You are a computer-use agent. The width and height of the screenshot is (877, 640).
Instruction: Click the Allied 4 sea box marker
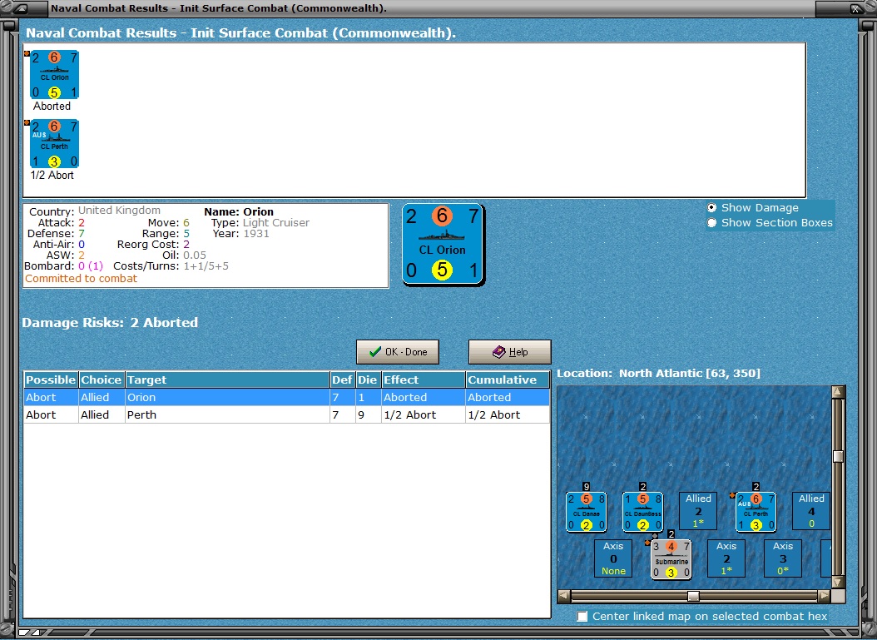(811, 511)
